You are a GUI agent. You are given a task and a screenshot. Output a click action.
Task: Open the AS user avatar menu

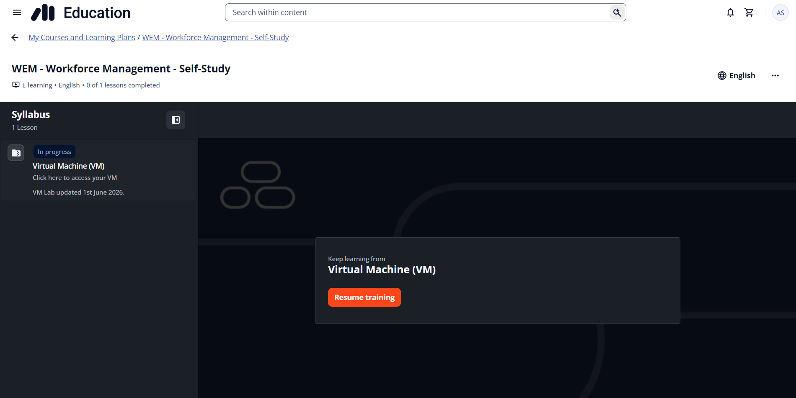[780, 13]
